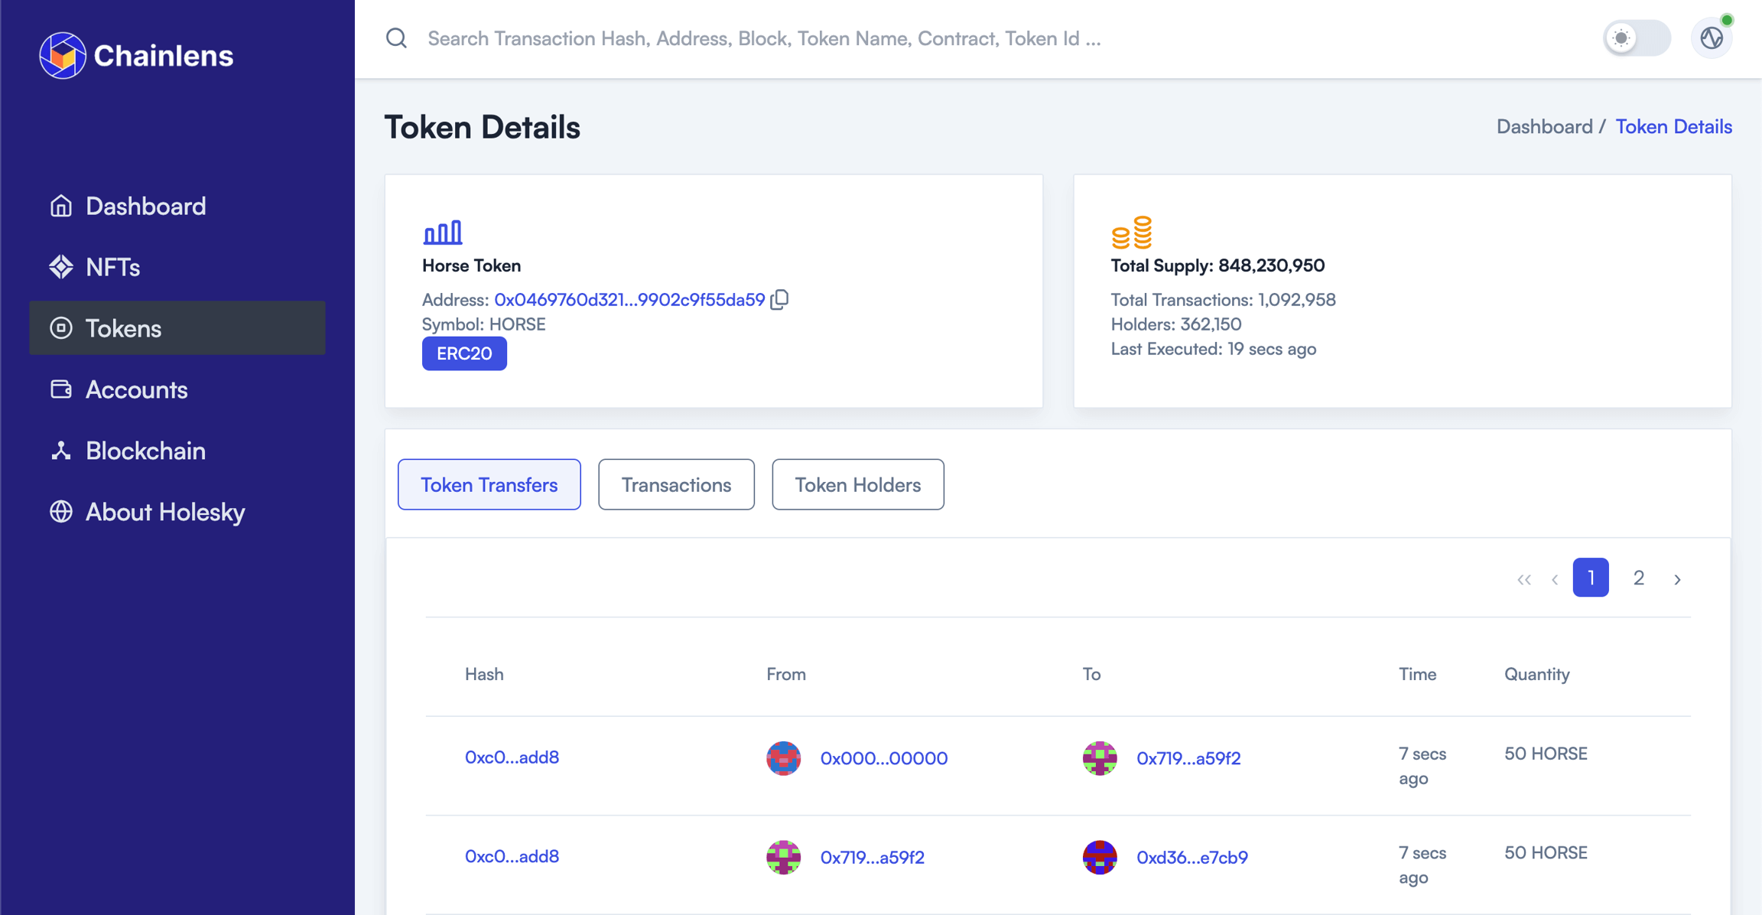Image resolution: width=1762 pixels, height=915 pixels.
Task: Copy the Horse Token address with the copy icon
Action: pos(780,299)
